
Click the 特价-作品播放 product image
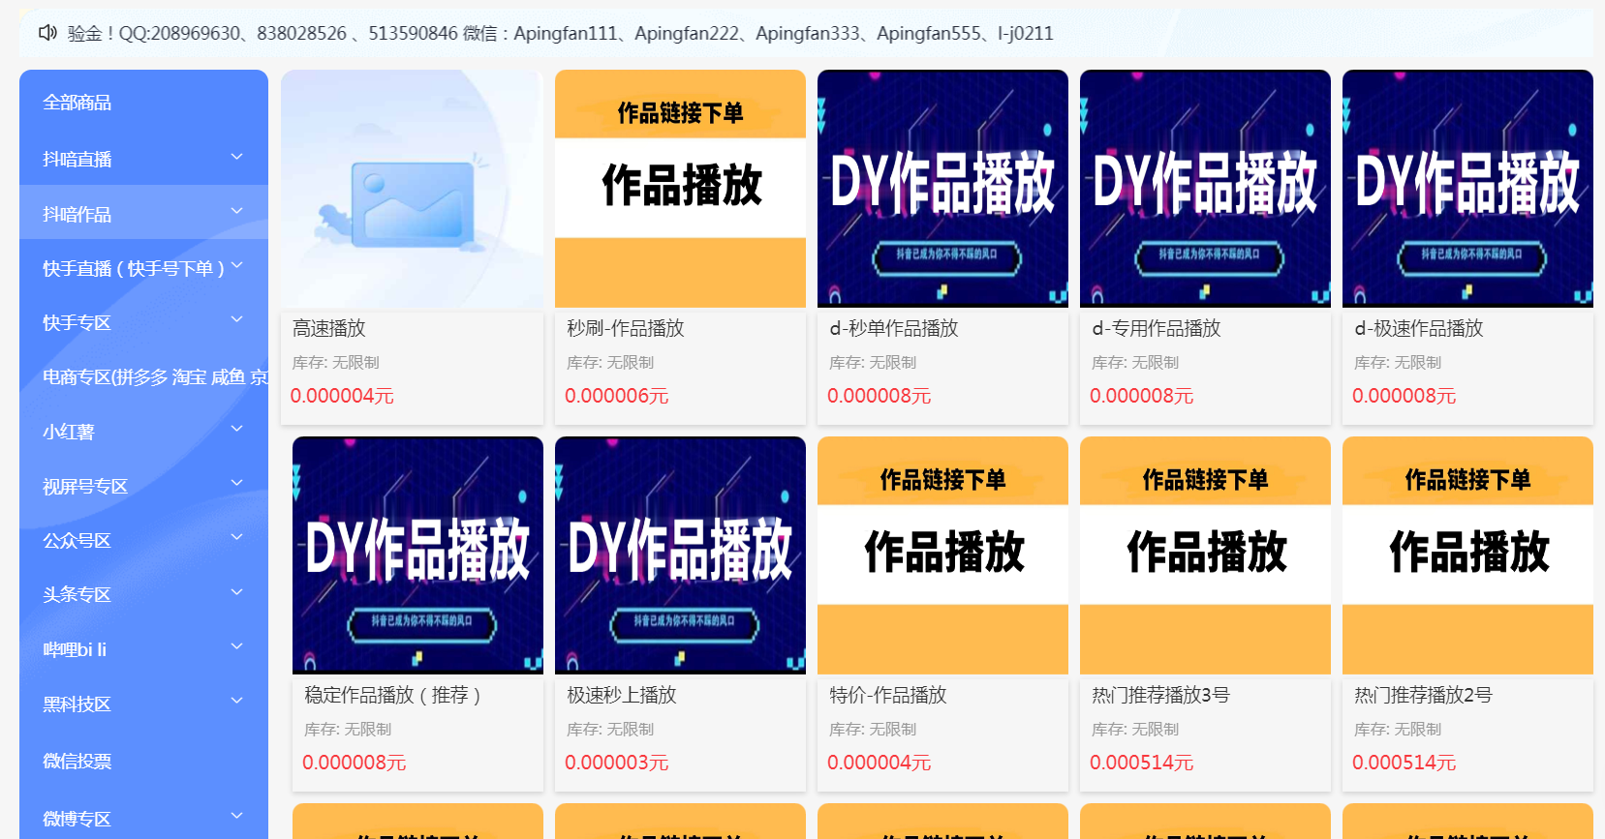(x=942, y=555)
